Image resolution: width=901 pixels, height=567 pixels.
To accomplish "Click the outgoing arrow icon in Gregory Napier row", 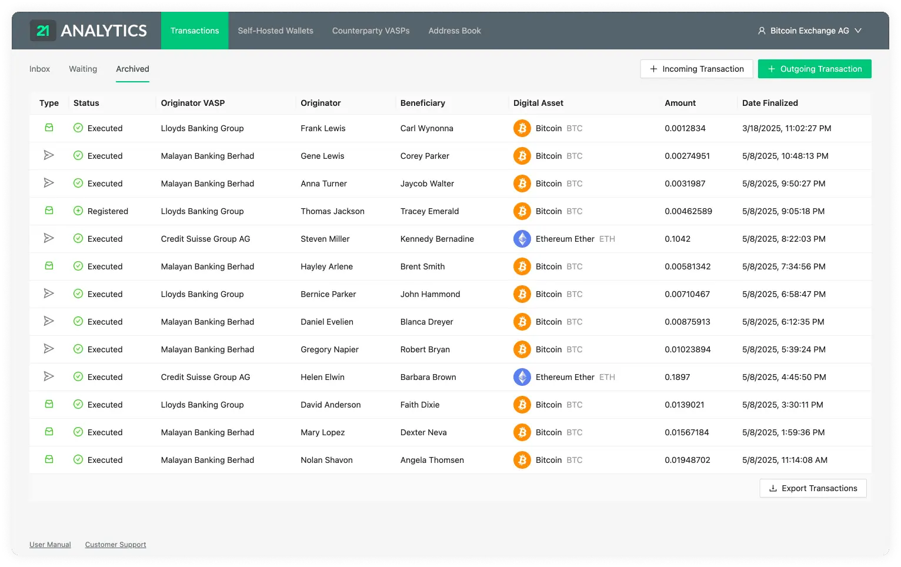I will coord(49,349).
